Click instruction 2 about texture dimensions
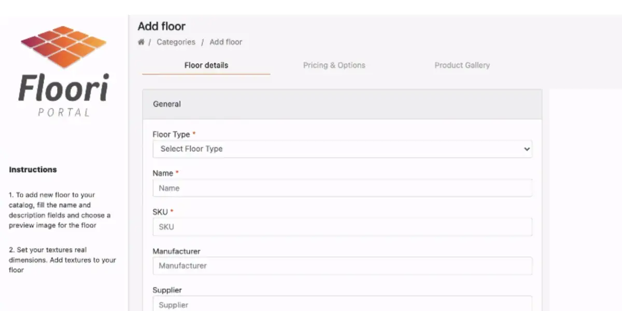The height and width of the screenshot is (311, 622). click(x=62, y=260)
